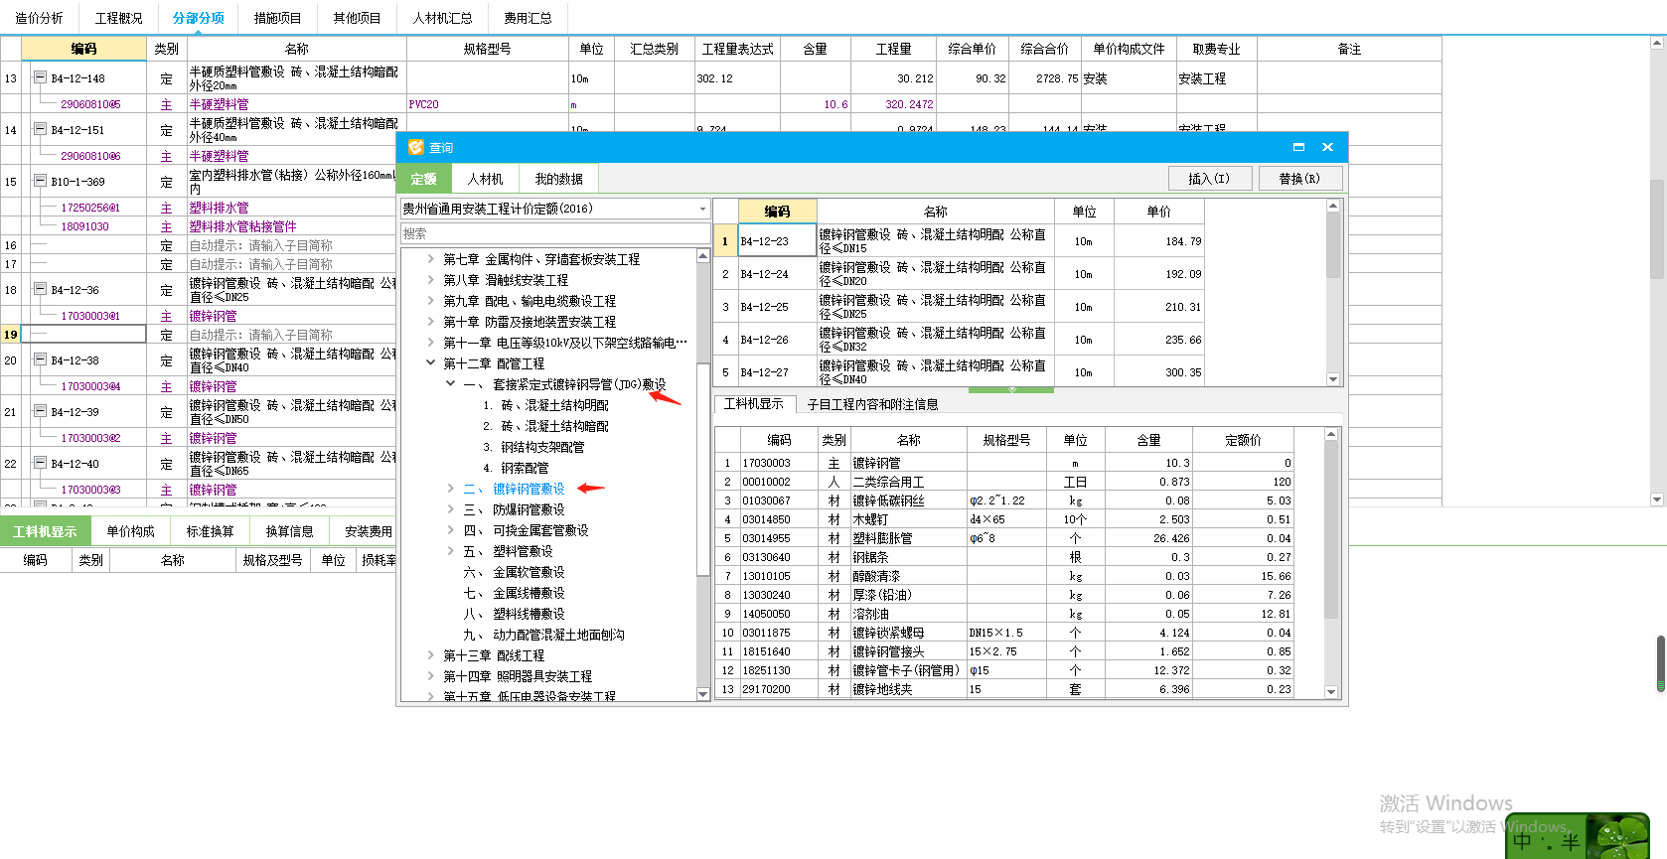Click the 替换(R) button

(x=1299, y=179)
